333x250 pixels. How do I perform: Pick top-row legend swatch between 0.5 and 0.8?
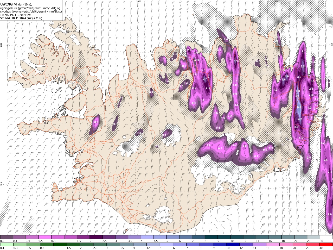[x=45, y=237]
